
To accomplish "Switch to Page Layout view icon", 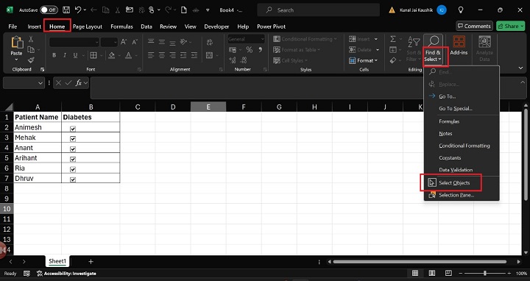I will [431, 273].
